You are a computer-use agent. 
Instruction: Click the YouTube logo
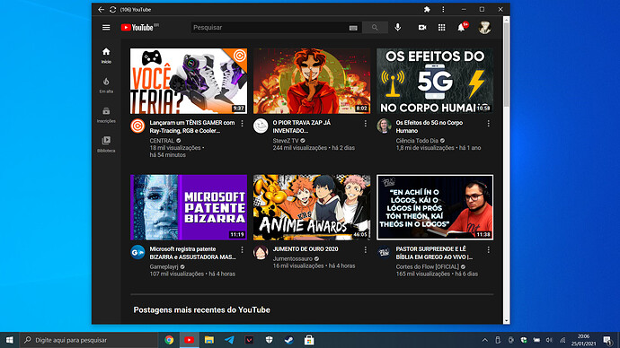[x=137, y=27]
